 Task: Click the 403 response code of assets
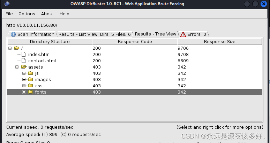click(97, 67)
